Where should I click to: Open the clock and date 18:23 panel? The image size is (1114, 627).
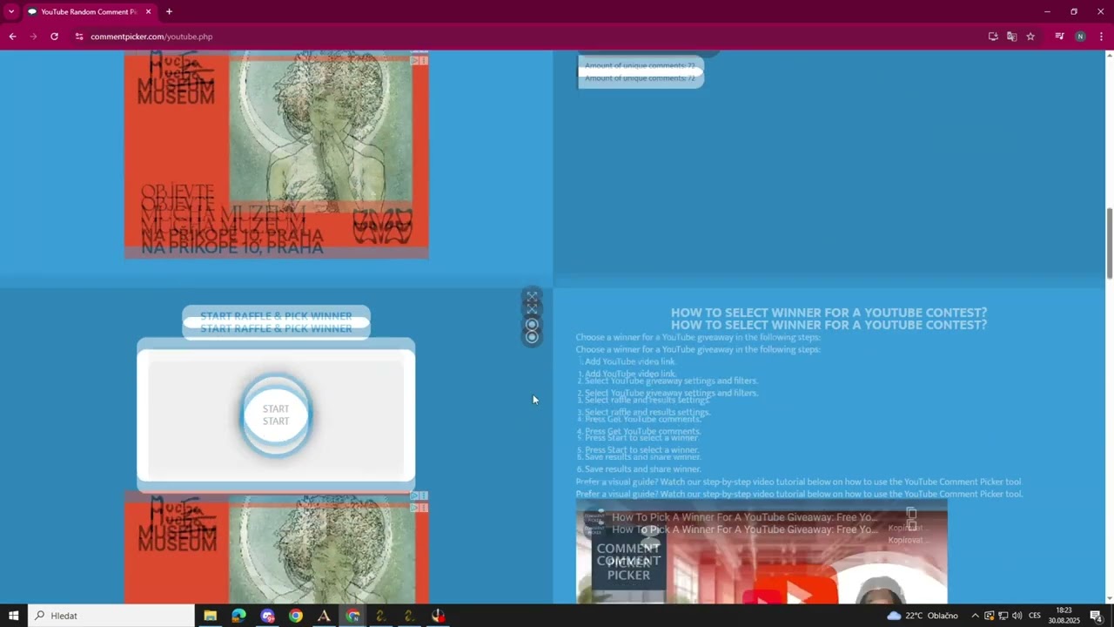tap(1064, 616)
